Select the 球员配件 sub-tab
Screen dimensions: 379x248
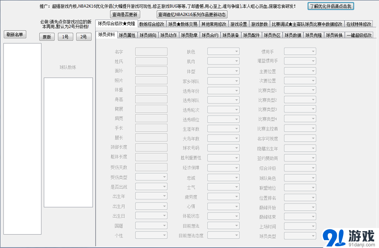[x=251, y=35]
